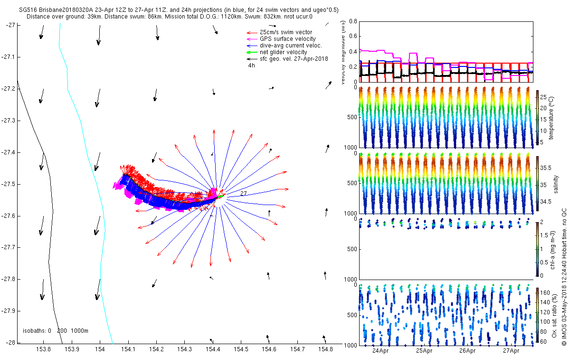570x356 pixels.
Task: Click the '27' date label near glider track
Action: click(244, 193)
